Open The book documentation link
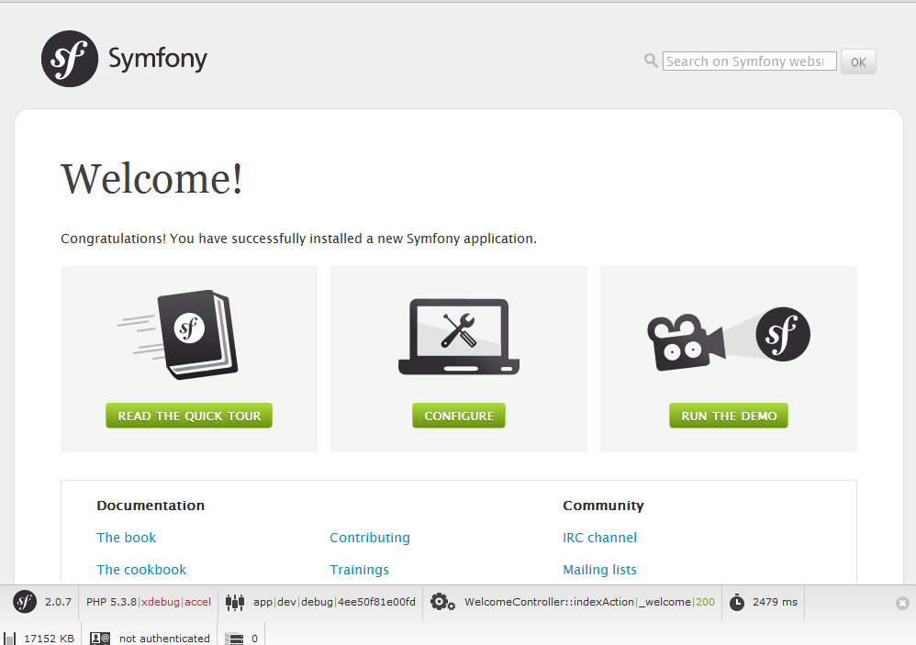Screen dimensions: 916x645 [x=126, y=538]
